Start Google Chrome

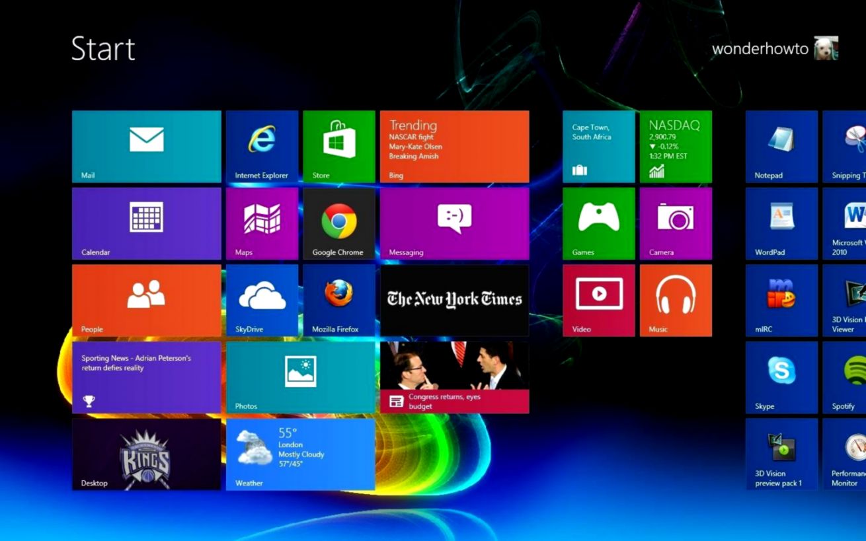[x=338, y=223]
